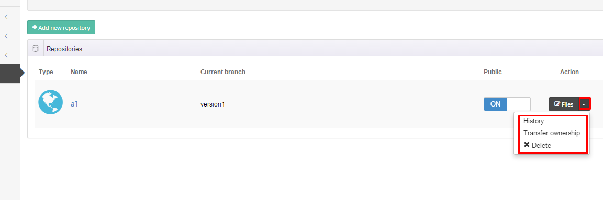Click the Type column header
This screenshot has height=200, width=603.
pyautogui.click(x=46, y=72)
